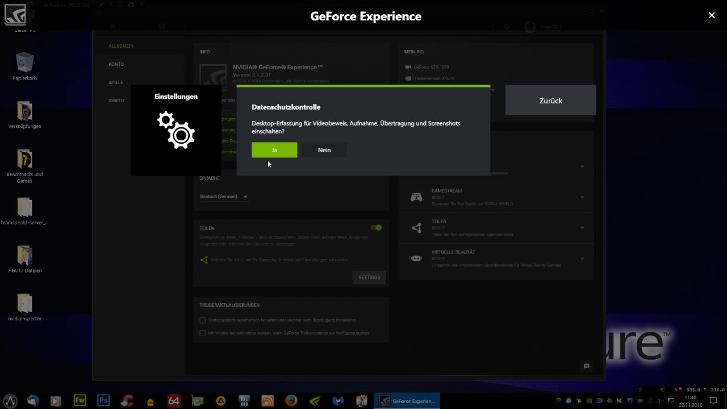This screenshot has height=409, width=727.
Task: Open the AIDA64 taskbar icon
Action: click(174, 400)
